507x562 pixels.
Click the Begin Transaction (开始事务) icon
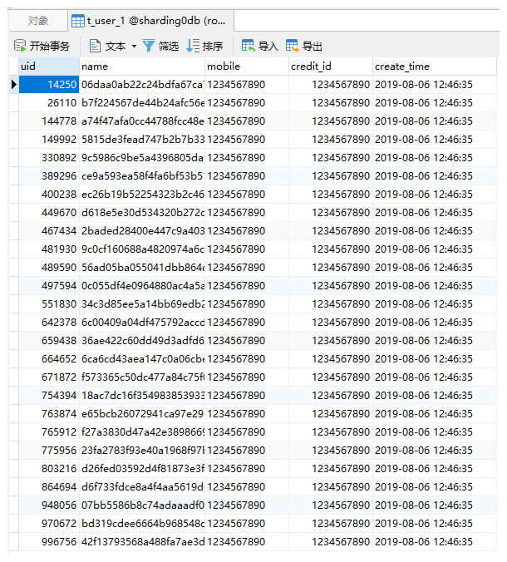20,46
